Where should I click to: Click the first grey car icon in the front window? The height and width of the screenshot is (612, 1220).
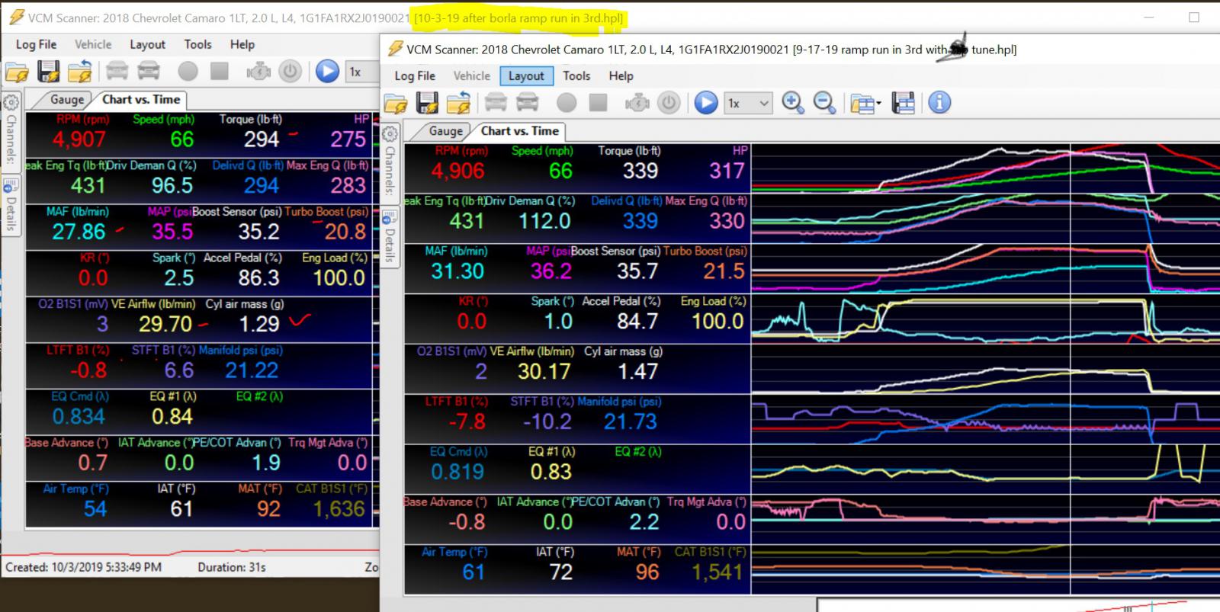(x=496, y=103)
